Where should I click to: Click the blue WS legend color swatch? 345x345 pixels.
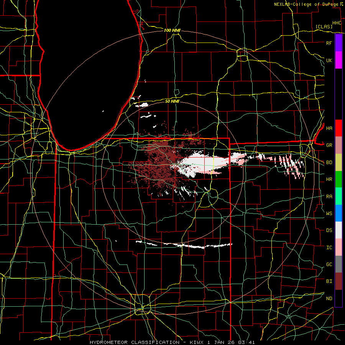point(338,213)
